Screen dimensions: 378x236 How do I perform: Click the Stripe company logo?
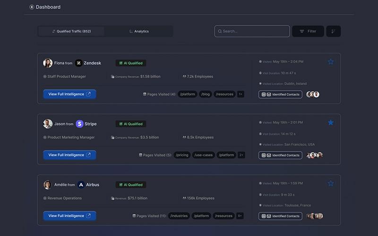(79, 124)
